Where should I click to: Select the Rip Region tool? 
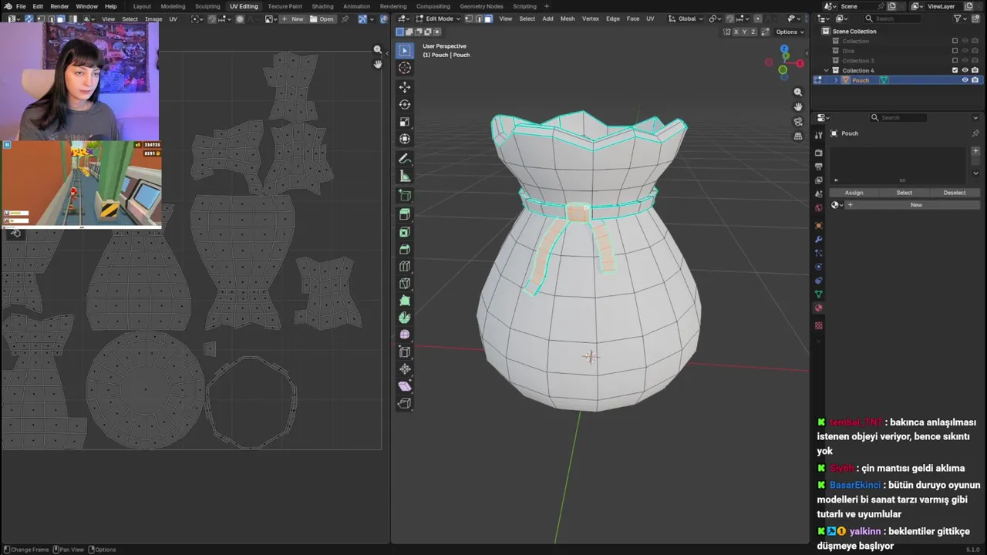point(405,403)
